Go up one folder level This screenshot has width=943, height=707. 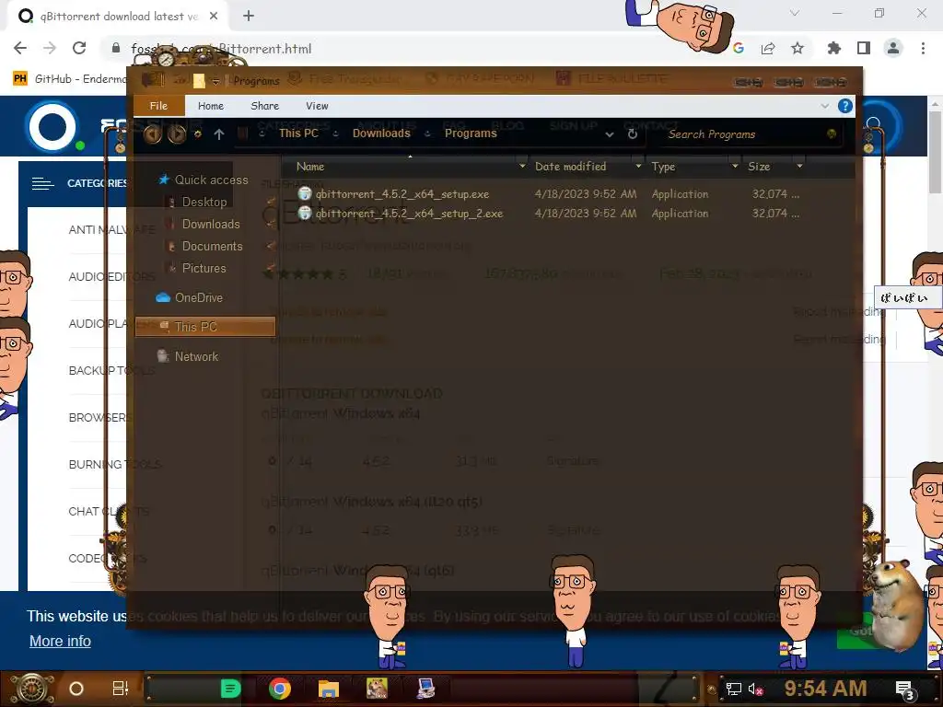coord(219,134)
